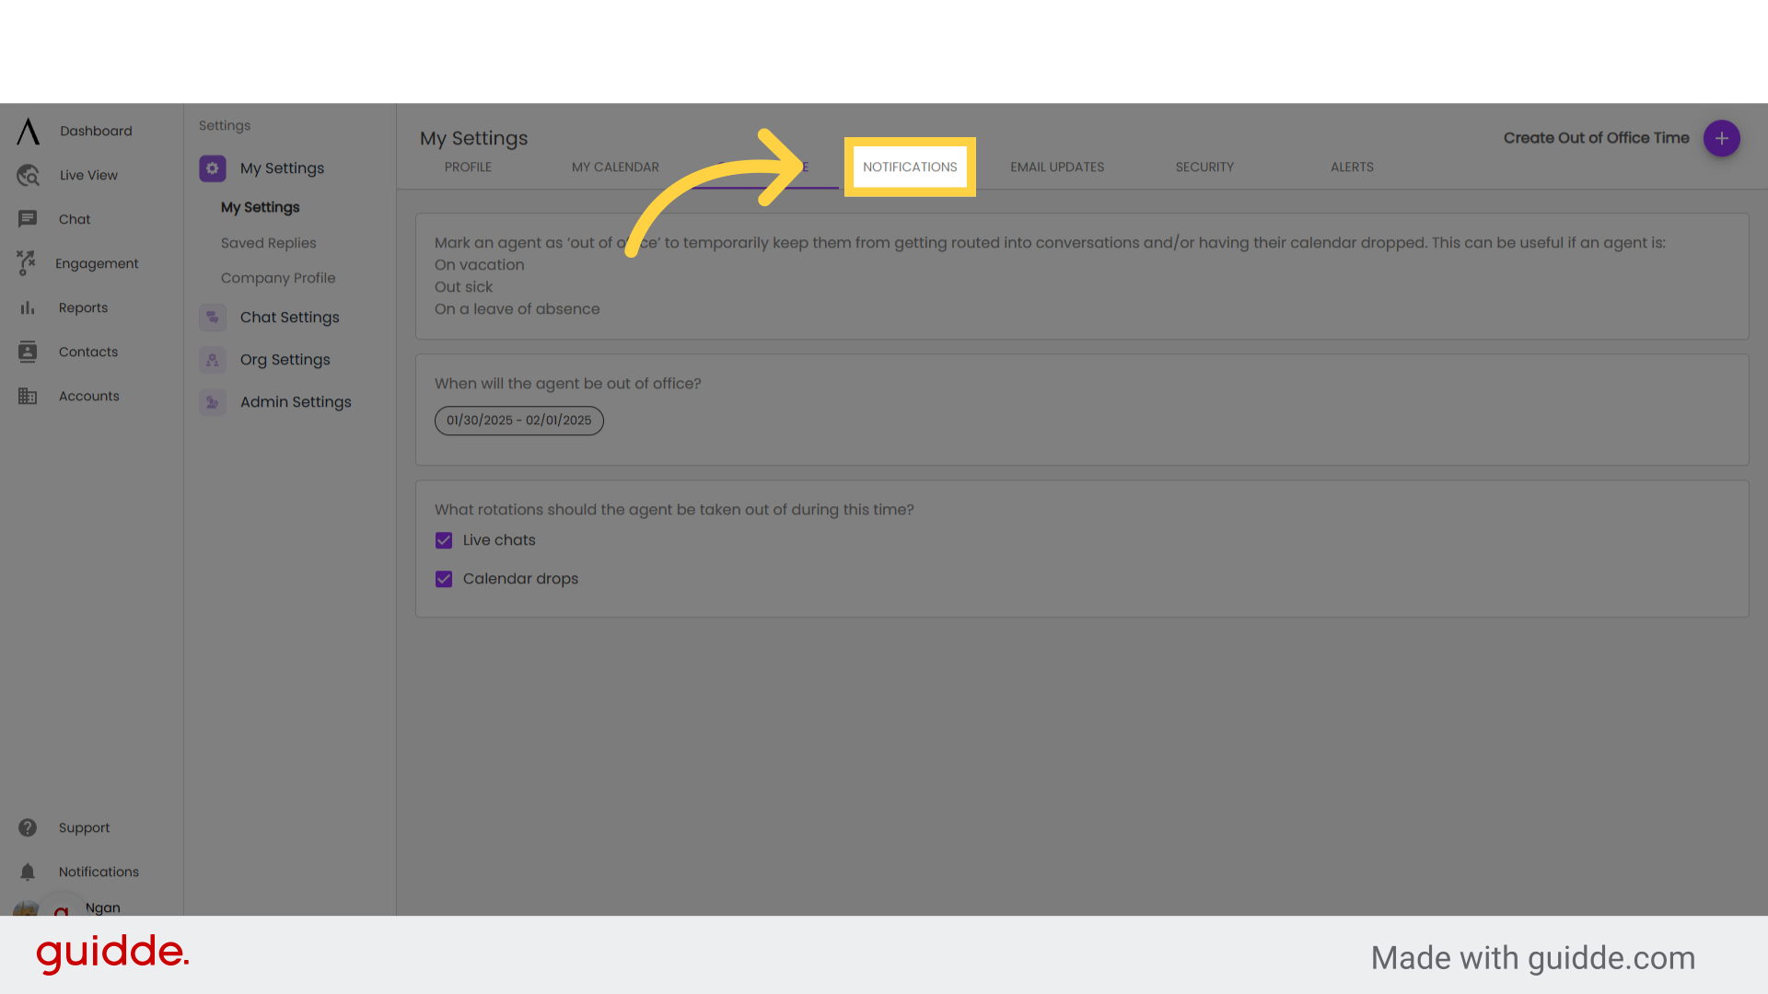Viewport: 1768px width, 994px height.
Task: Click the Chat bubble icon
Action: 28,219
